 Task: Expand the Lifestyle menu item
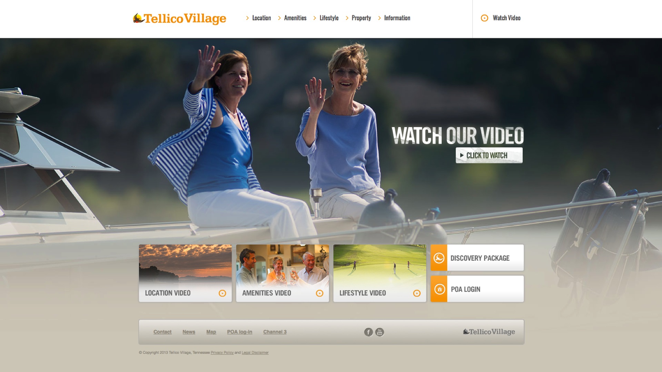tap(329, 18)
